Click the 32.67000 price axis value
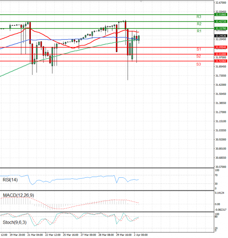 click(x=221, y=3)
